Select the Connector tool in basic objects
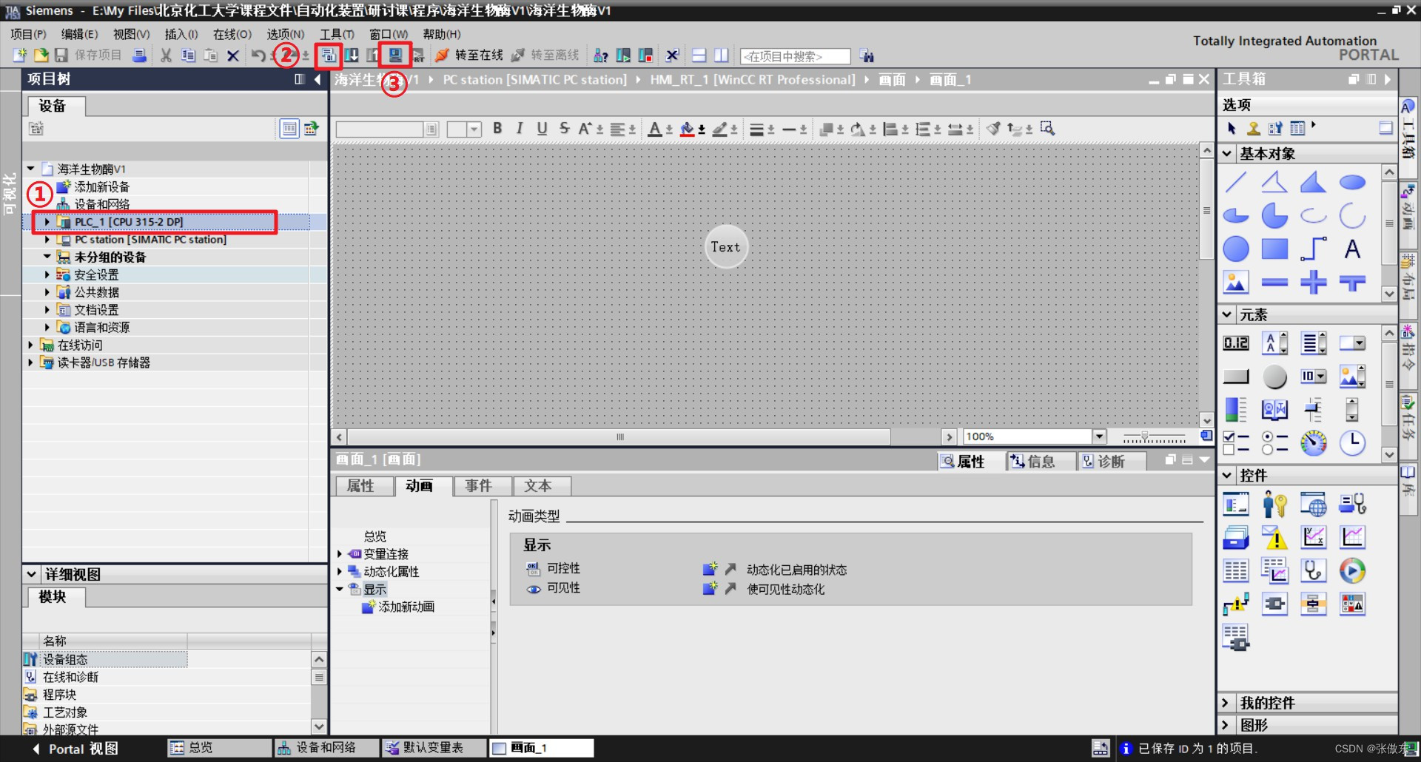Screen dimensions: 1421x762 1314,249
